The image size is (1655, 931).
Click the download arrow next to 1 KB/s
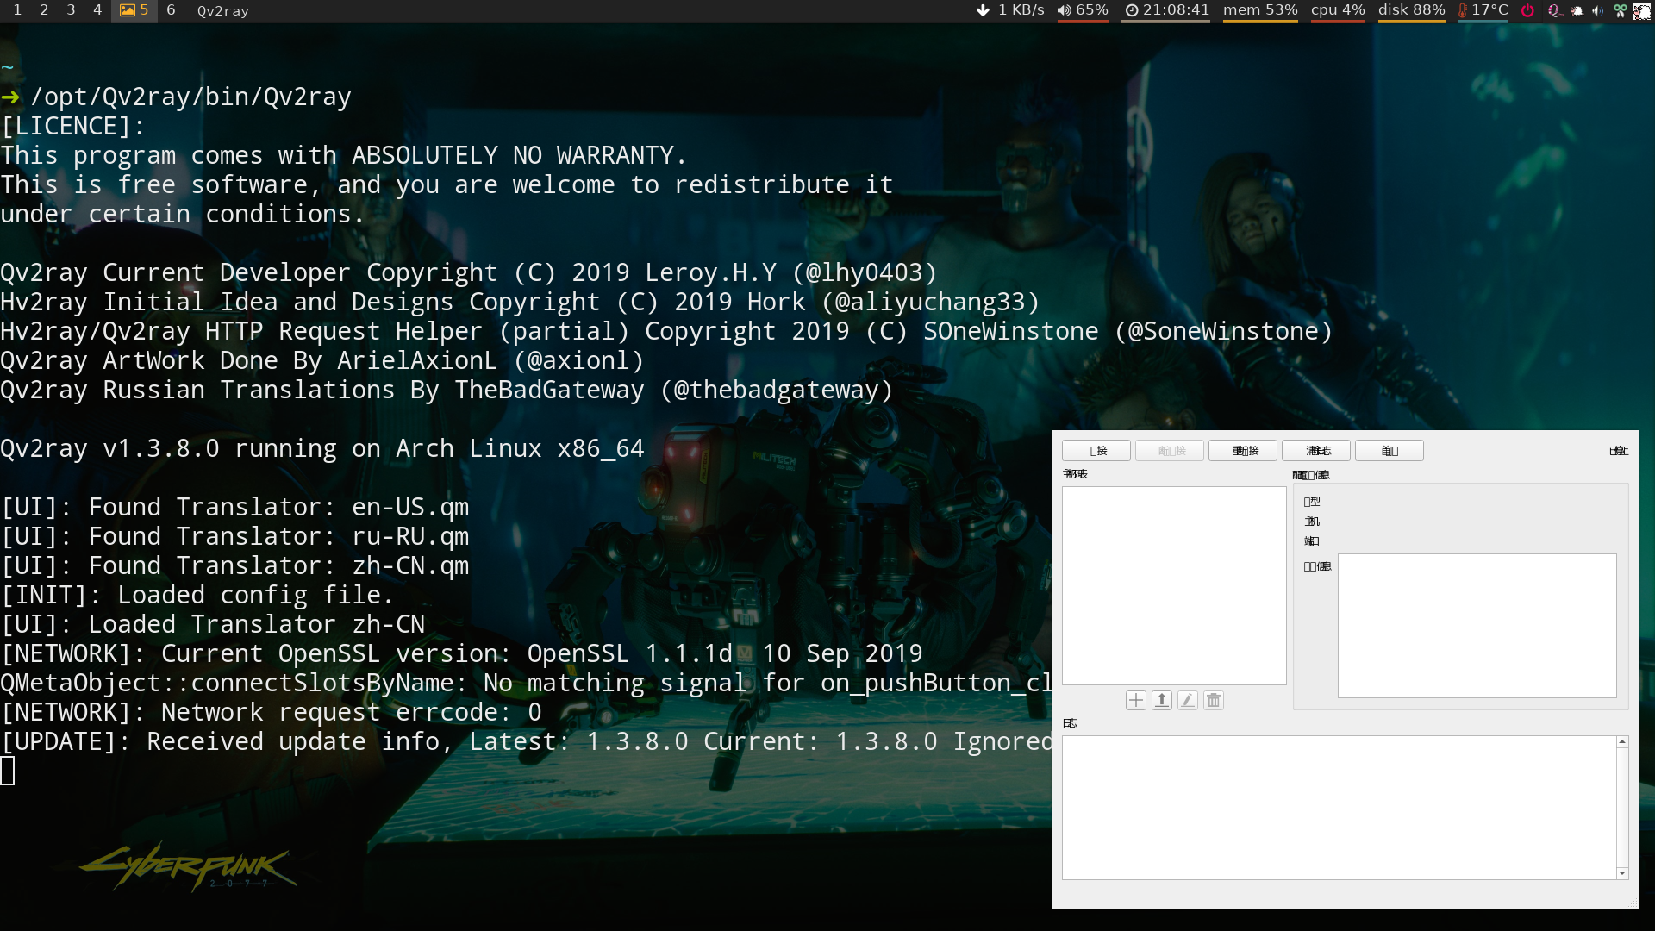click(x=983, y=11)
